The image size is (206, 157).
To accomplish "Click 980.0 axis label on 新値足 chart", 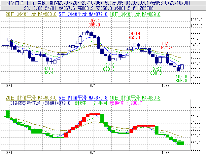I will [195, 109].
